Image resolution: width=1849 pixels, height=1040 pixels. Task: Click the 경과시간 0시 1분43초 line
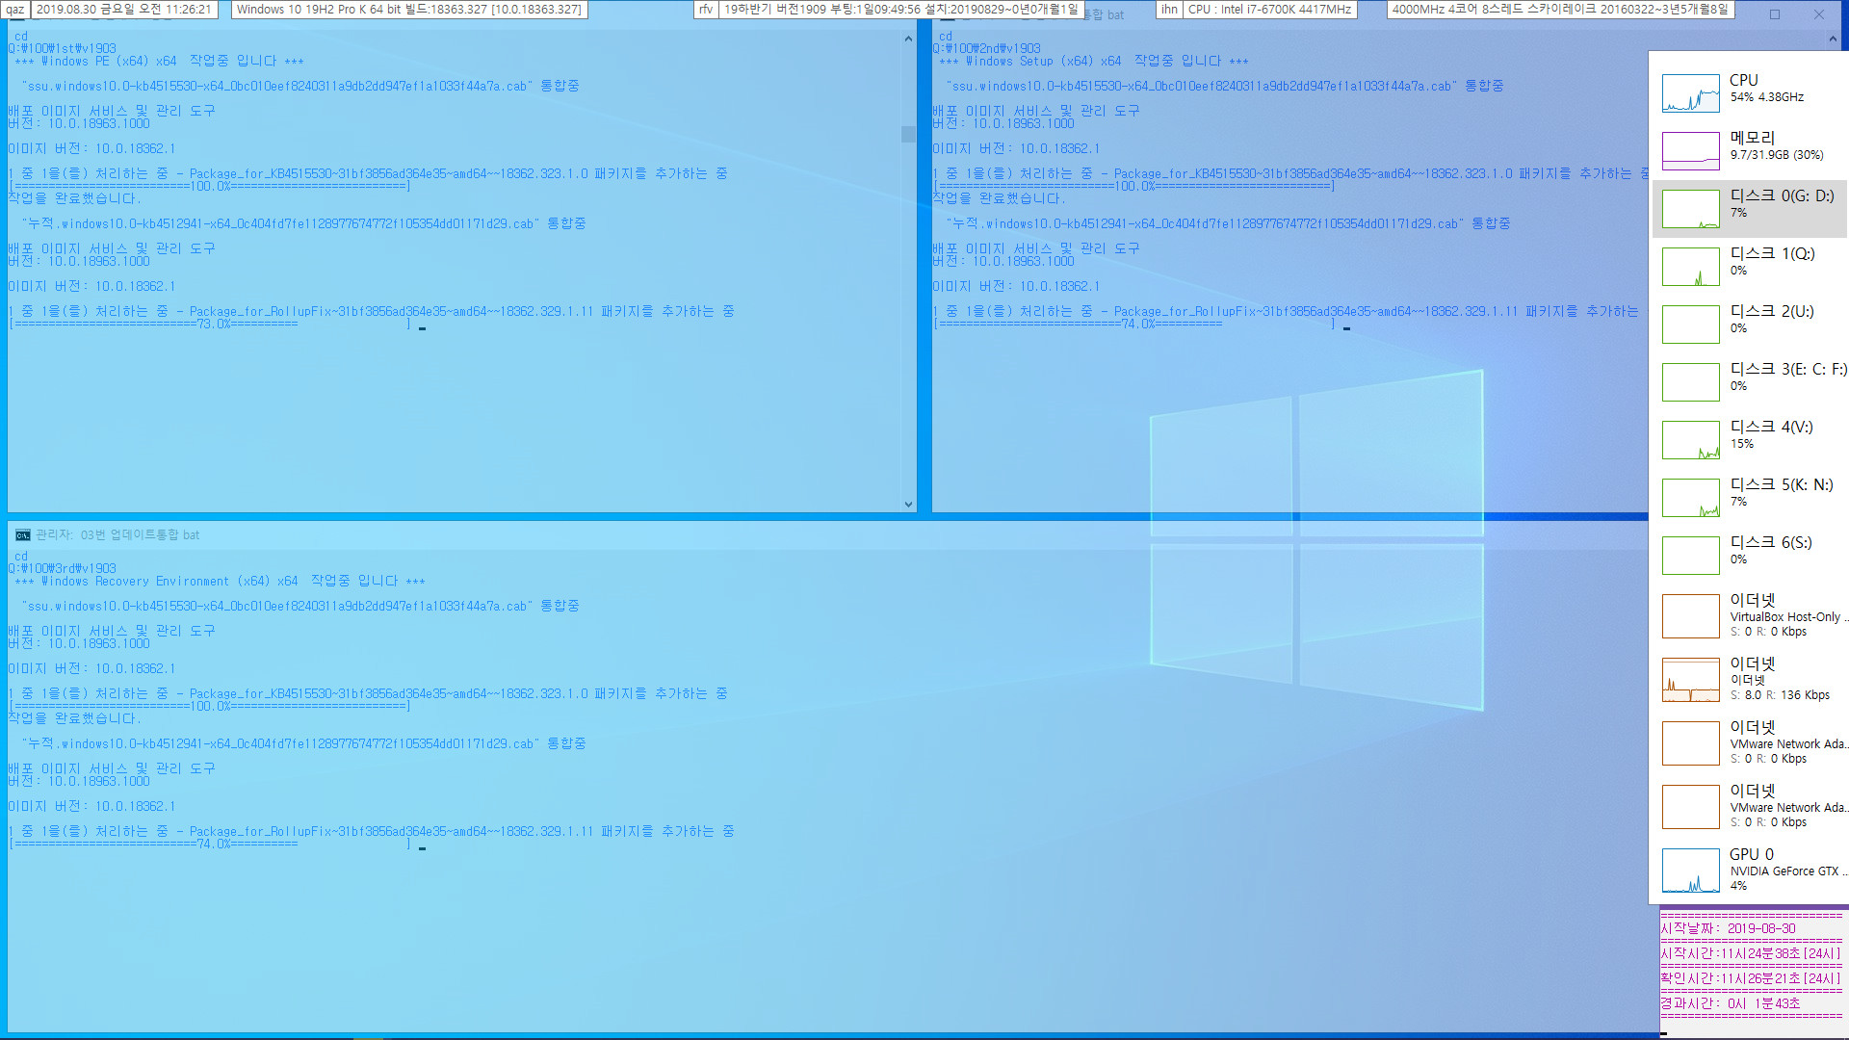pos(1730,1003)
